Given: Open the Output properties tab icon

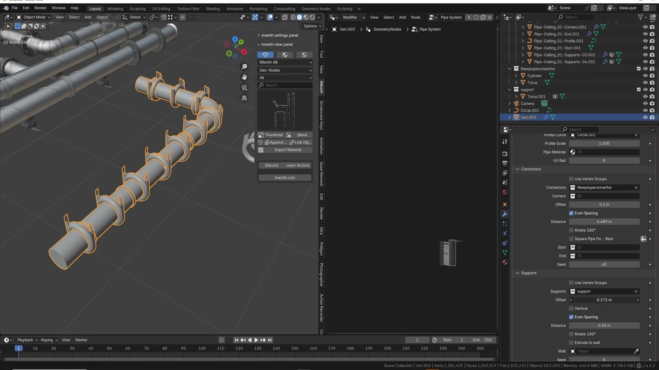Looking at the screenshot, I should 505,163.
